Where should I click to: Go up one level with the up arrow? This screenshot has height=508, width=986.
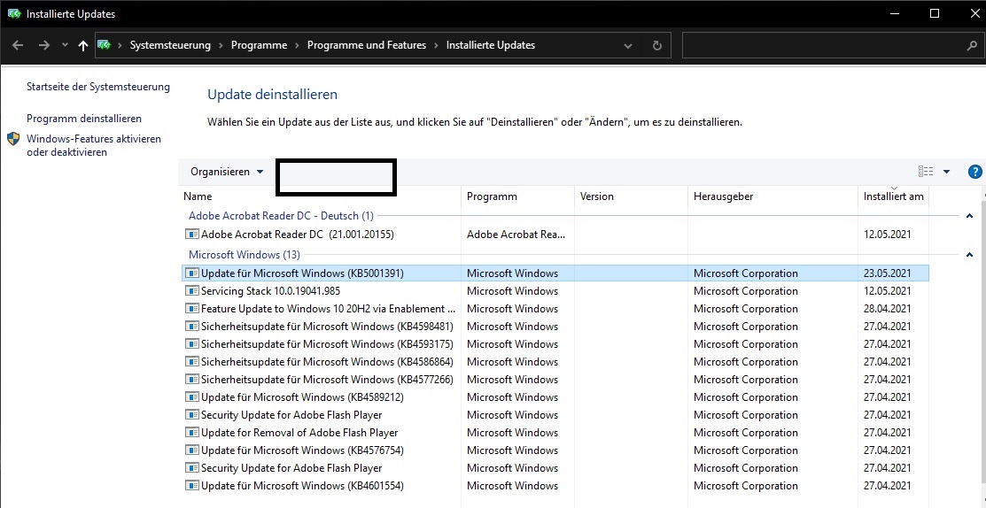pyautogui.click(x=83, y=45)
